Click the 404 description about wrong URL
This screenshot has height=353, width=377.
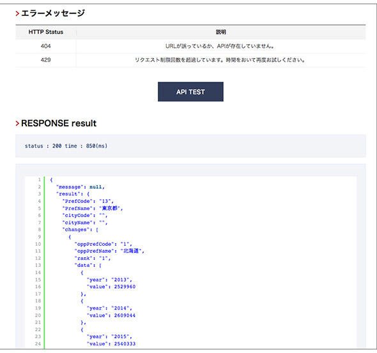220,46
